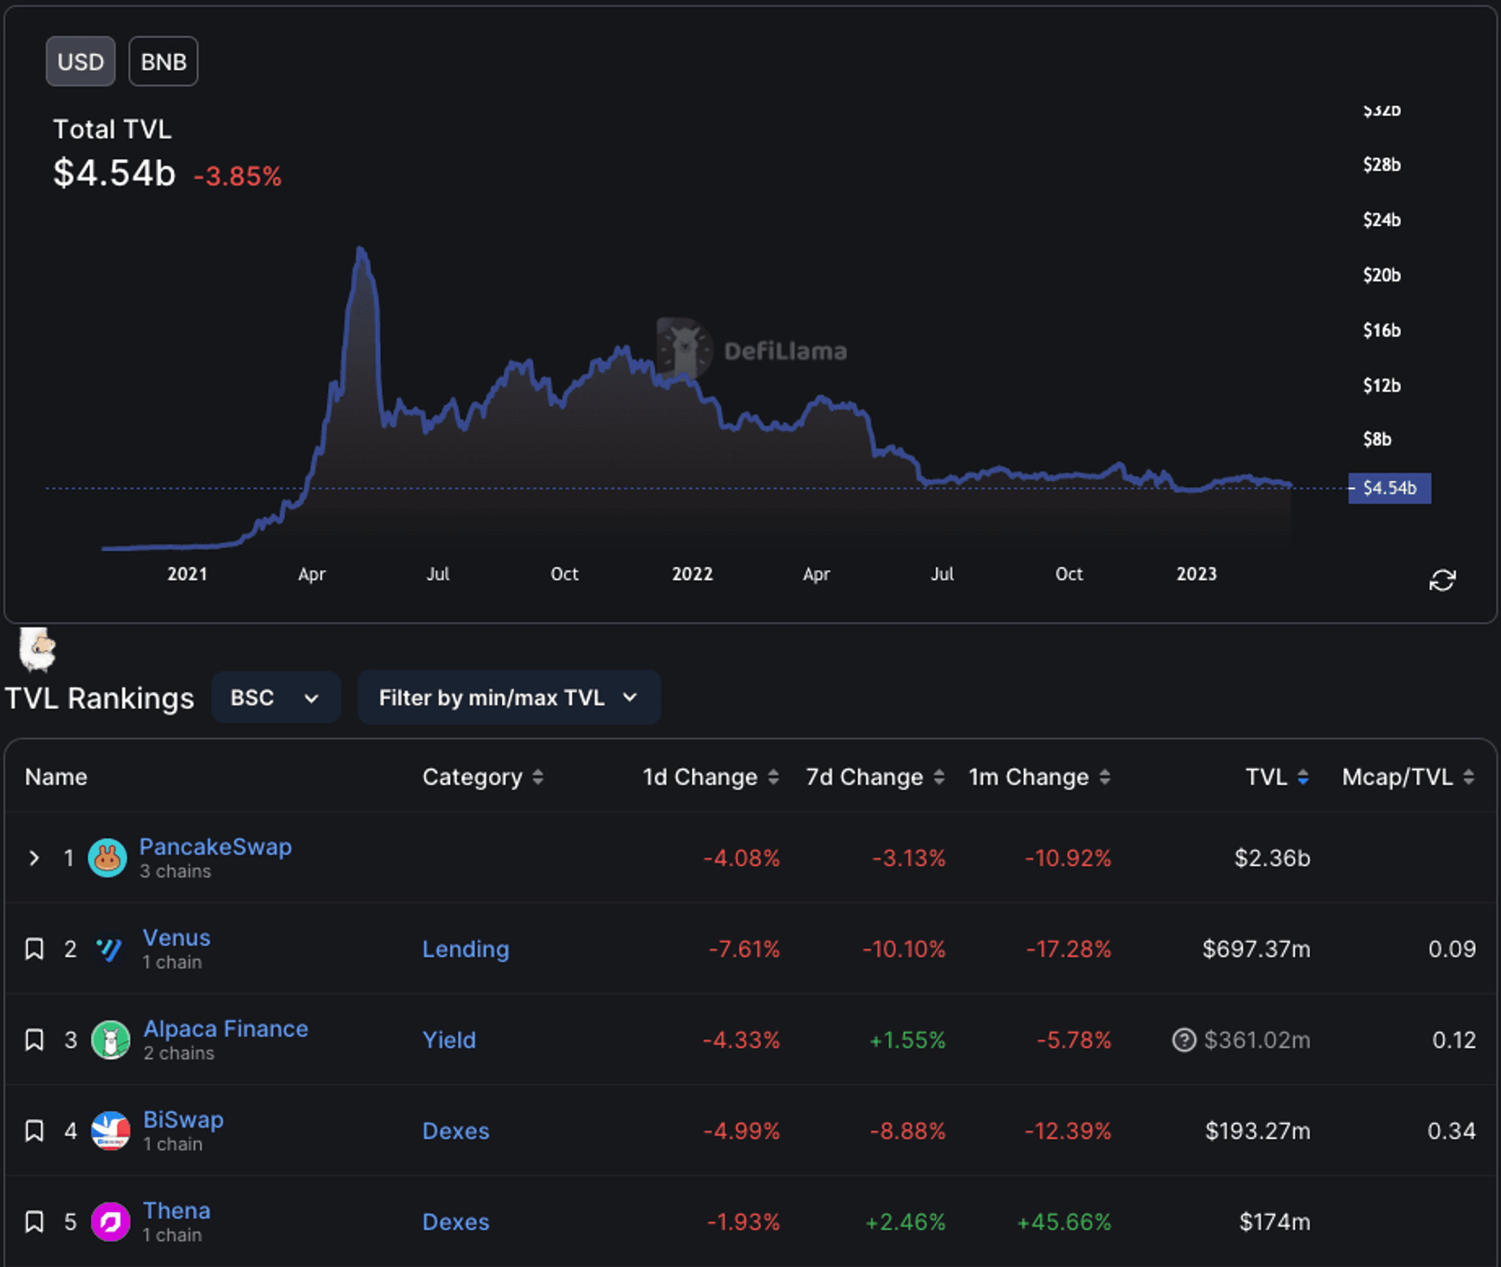Click the BiSwap logo icon
Screen dimensions: 1501x1267
point(111,1131)
